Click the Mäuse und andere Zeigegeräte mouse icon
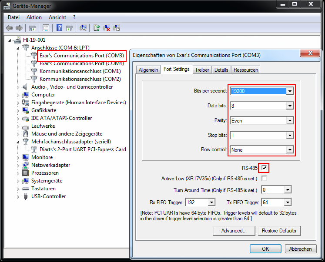This screenshot has width=325, height=262. click(x=26, y=134)
